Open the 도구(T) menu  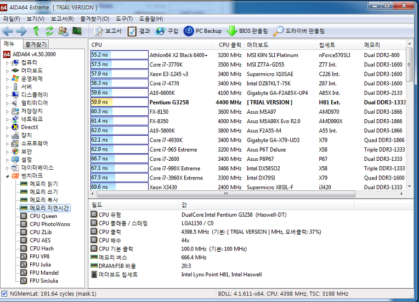[124, 19]
